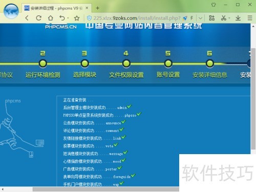
Task: Select the phpcms V9 installation tab
Action: pyautogui.click(x=56, y=8)
